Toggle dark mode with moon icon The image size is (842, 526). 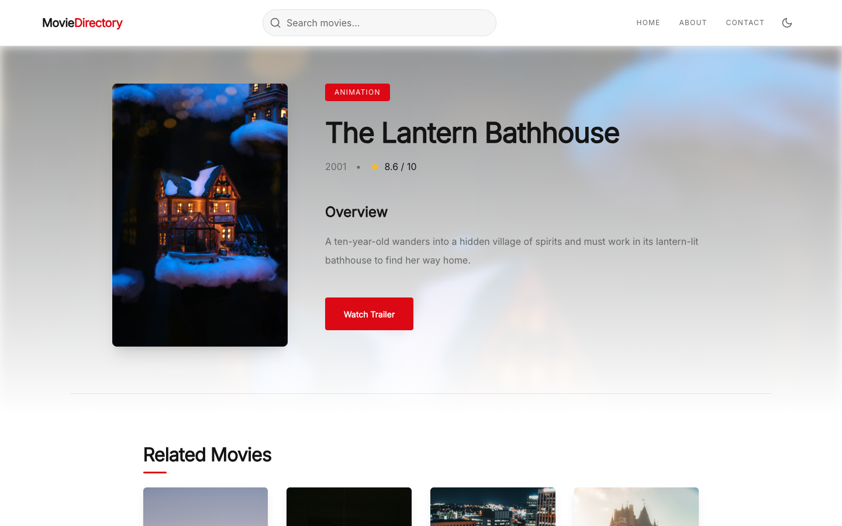(x=787, y=23)
